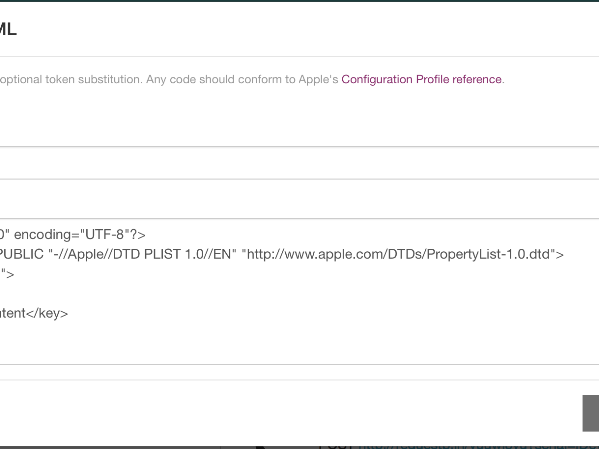The height and width of the screenshot is (449, 599).
Task: Click the blank line above the </key> line
Action: (x=150, y=294)
